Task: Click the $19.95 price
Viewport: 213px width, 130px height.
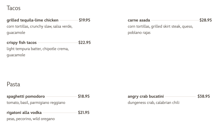Action: (85, 20)
